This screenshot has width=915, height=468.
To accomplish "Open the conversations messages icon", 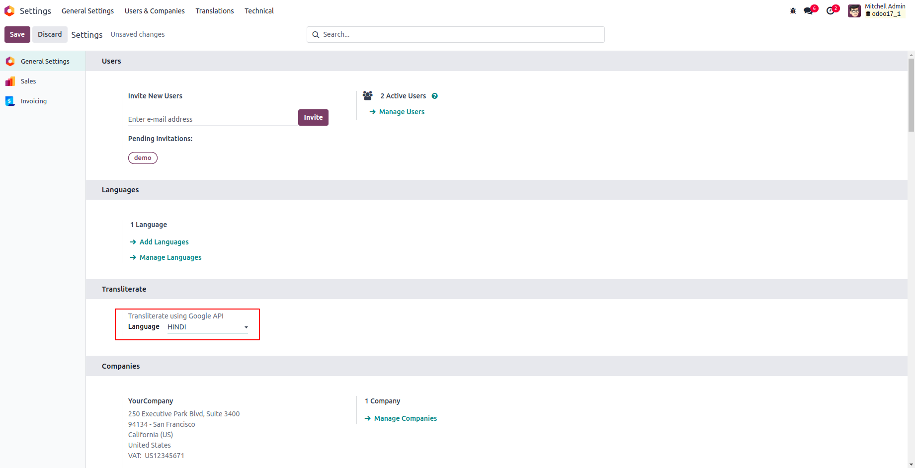I will [x=809, y=11].
